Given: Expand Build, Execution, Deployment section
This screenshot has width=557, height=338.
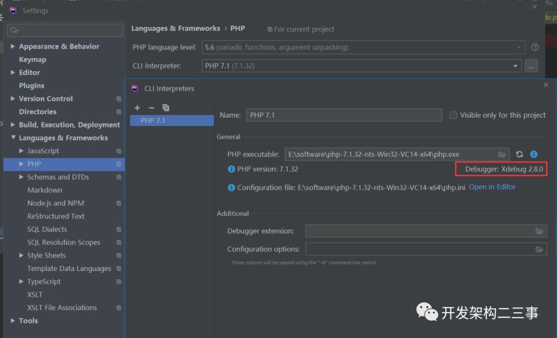Looking at the screenshot, I should tap(13, 125).
